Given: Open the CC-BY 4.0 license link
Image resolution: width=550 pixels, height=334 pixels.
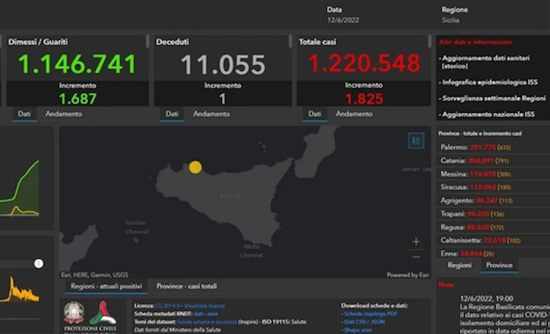Looking at the screenshot, I should [x=168, y=306].
